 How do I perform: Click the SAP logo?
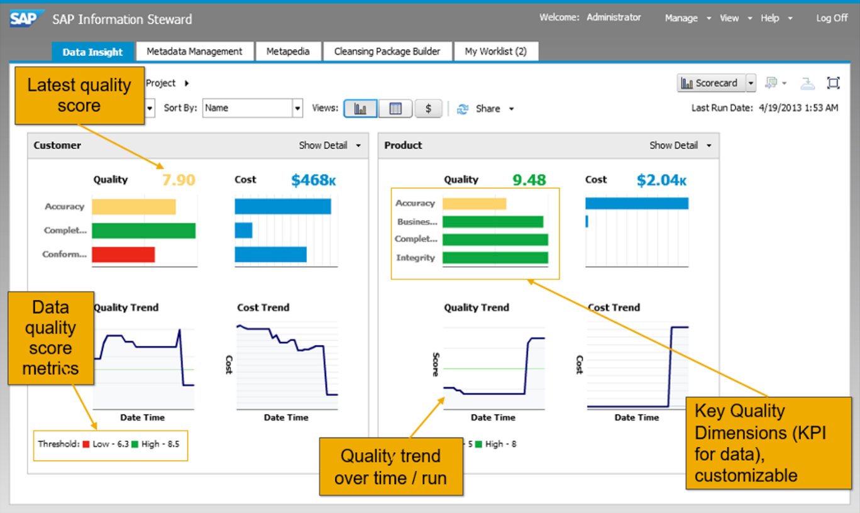[x=27, y=18]
